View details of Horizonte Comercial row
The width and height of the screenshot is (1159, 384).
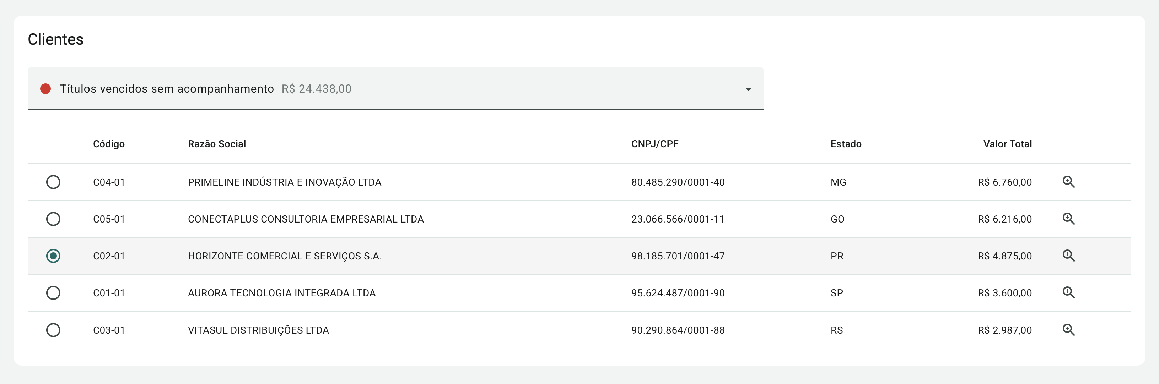click(x=1068, y=256)
